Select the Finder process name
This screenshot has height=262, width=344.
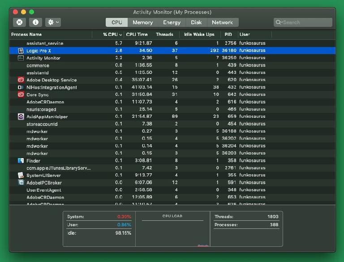point(33,161)
